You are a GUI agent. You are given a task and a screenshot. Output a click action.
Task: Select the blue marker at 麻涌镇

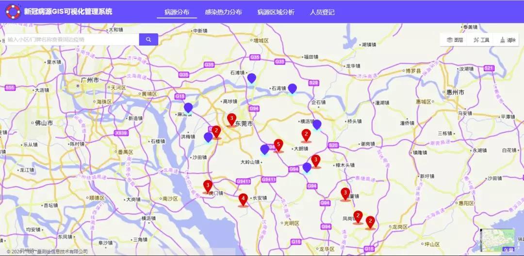188,108
